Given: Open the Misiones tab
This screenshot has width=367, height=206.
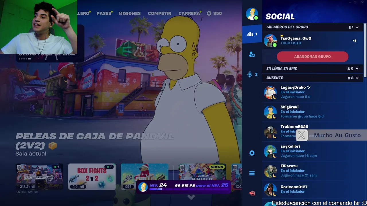Looking at the screenshot, I should (x=130, y=13).
